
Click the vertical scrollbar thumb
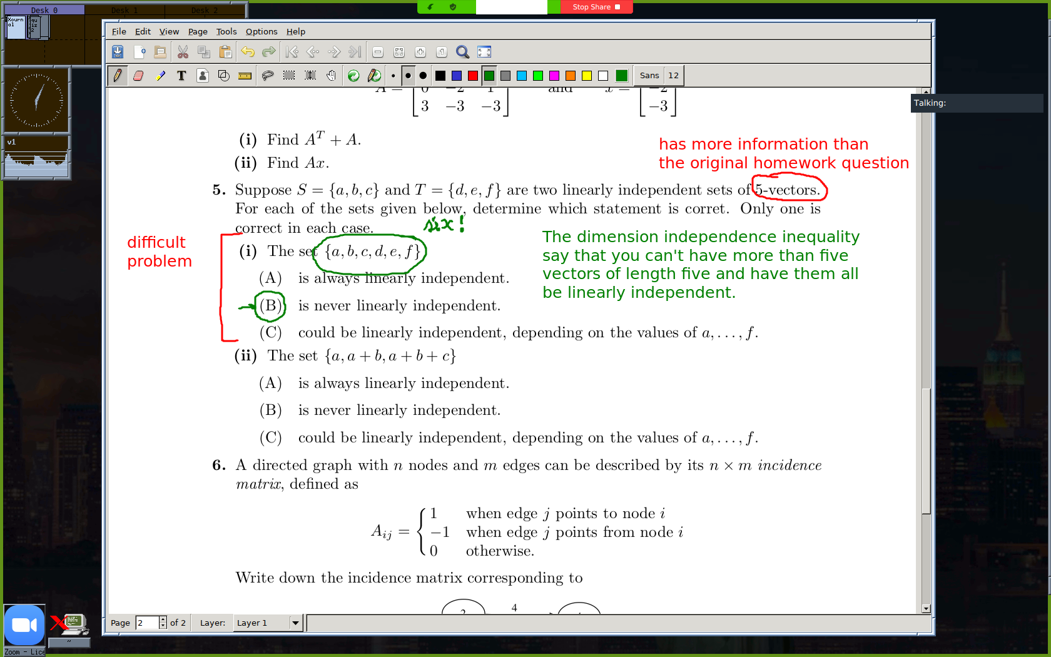(x=926, y=451)
